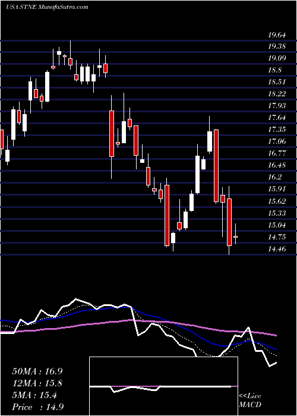The width and height of the screenshot is (297, 416).
Task: Click the 'Price : 14.9' readout
Action: (x=37, y=407)
